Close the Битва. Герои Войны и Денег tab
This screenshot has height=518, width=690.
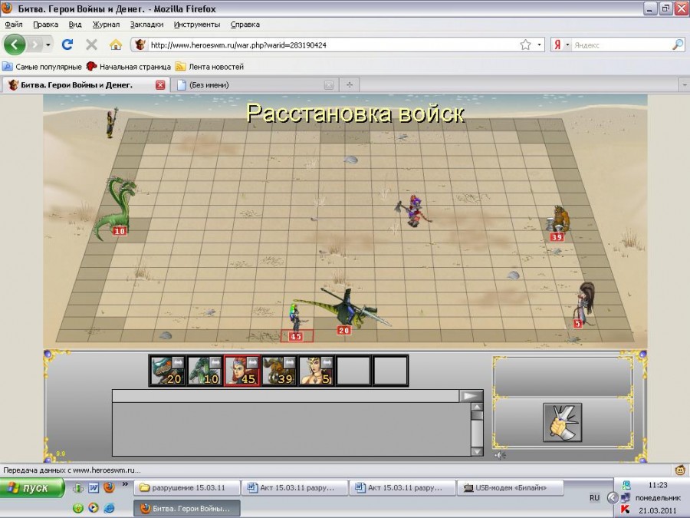pyautogui.click(x=160, y=85)
